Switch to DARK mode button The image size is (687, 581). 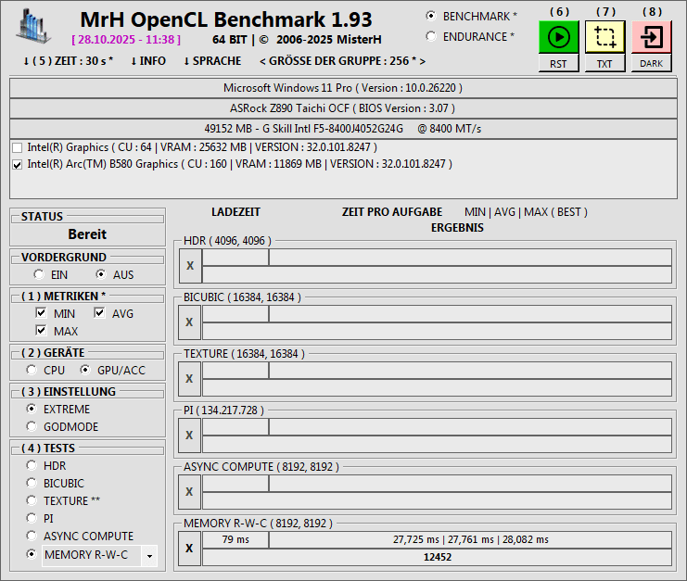(652, 64)
